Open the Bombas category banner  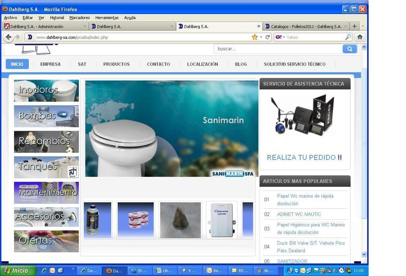click(47, 116)
